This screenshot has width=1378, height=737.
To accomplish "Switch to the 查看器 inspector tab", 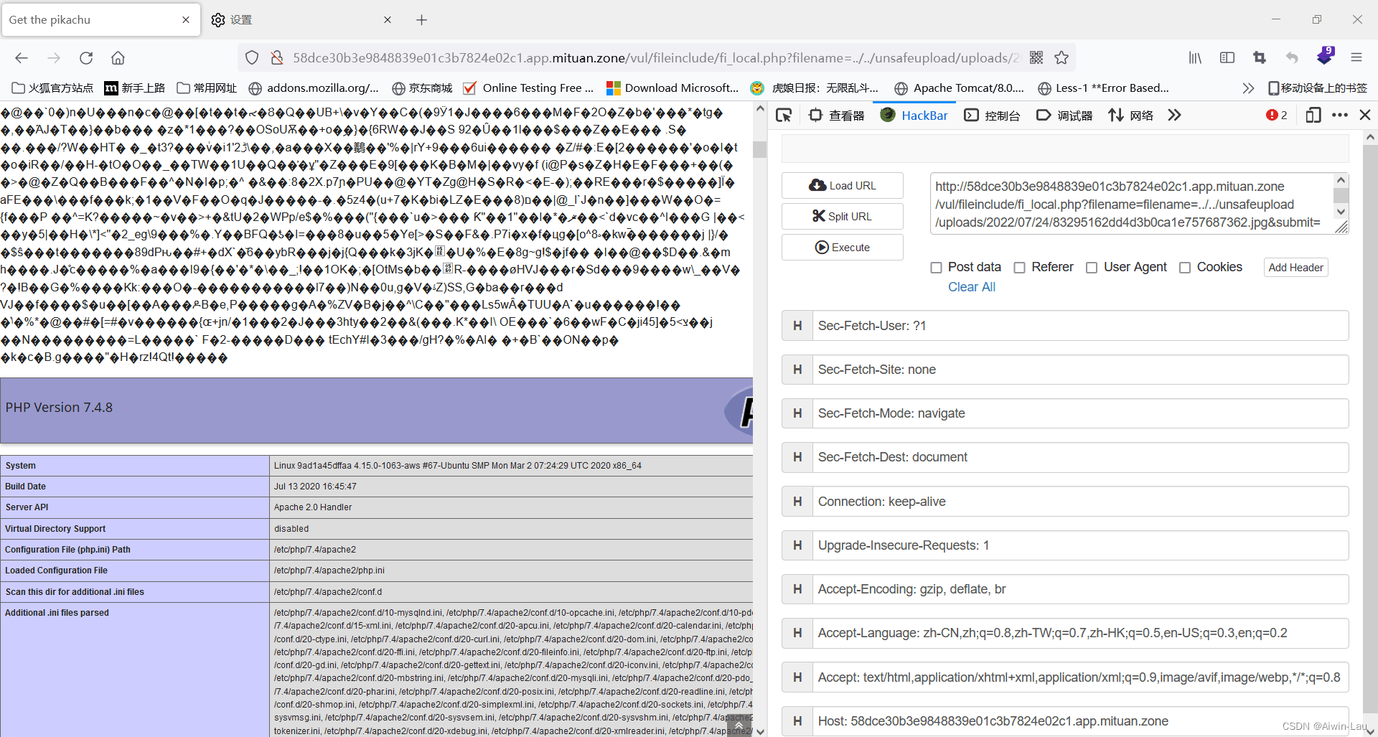I will (x=836, y=116).
